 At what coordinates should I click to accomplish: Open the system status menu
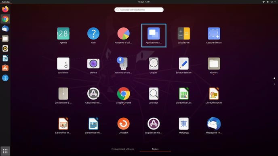pos(270,2)
